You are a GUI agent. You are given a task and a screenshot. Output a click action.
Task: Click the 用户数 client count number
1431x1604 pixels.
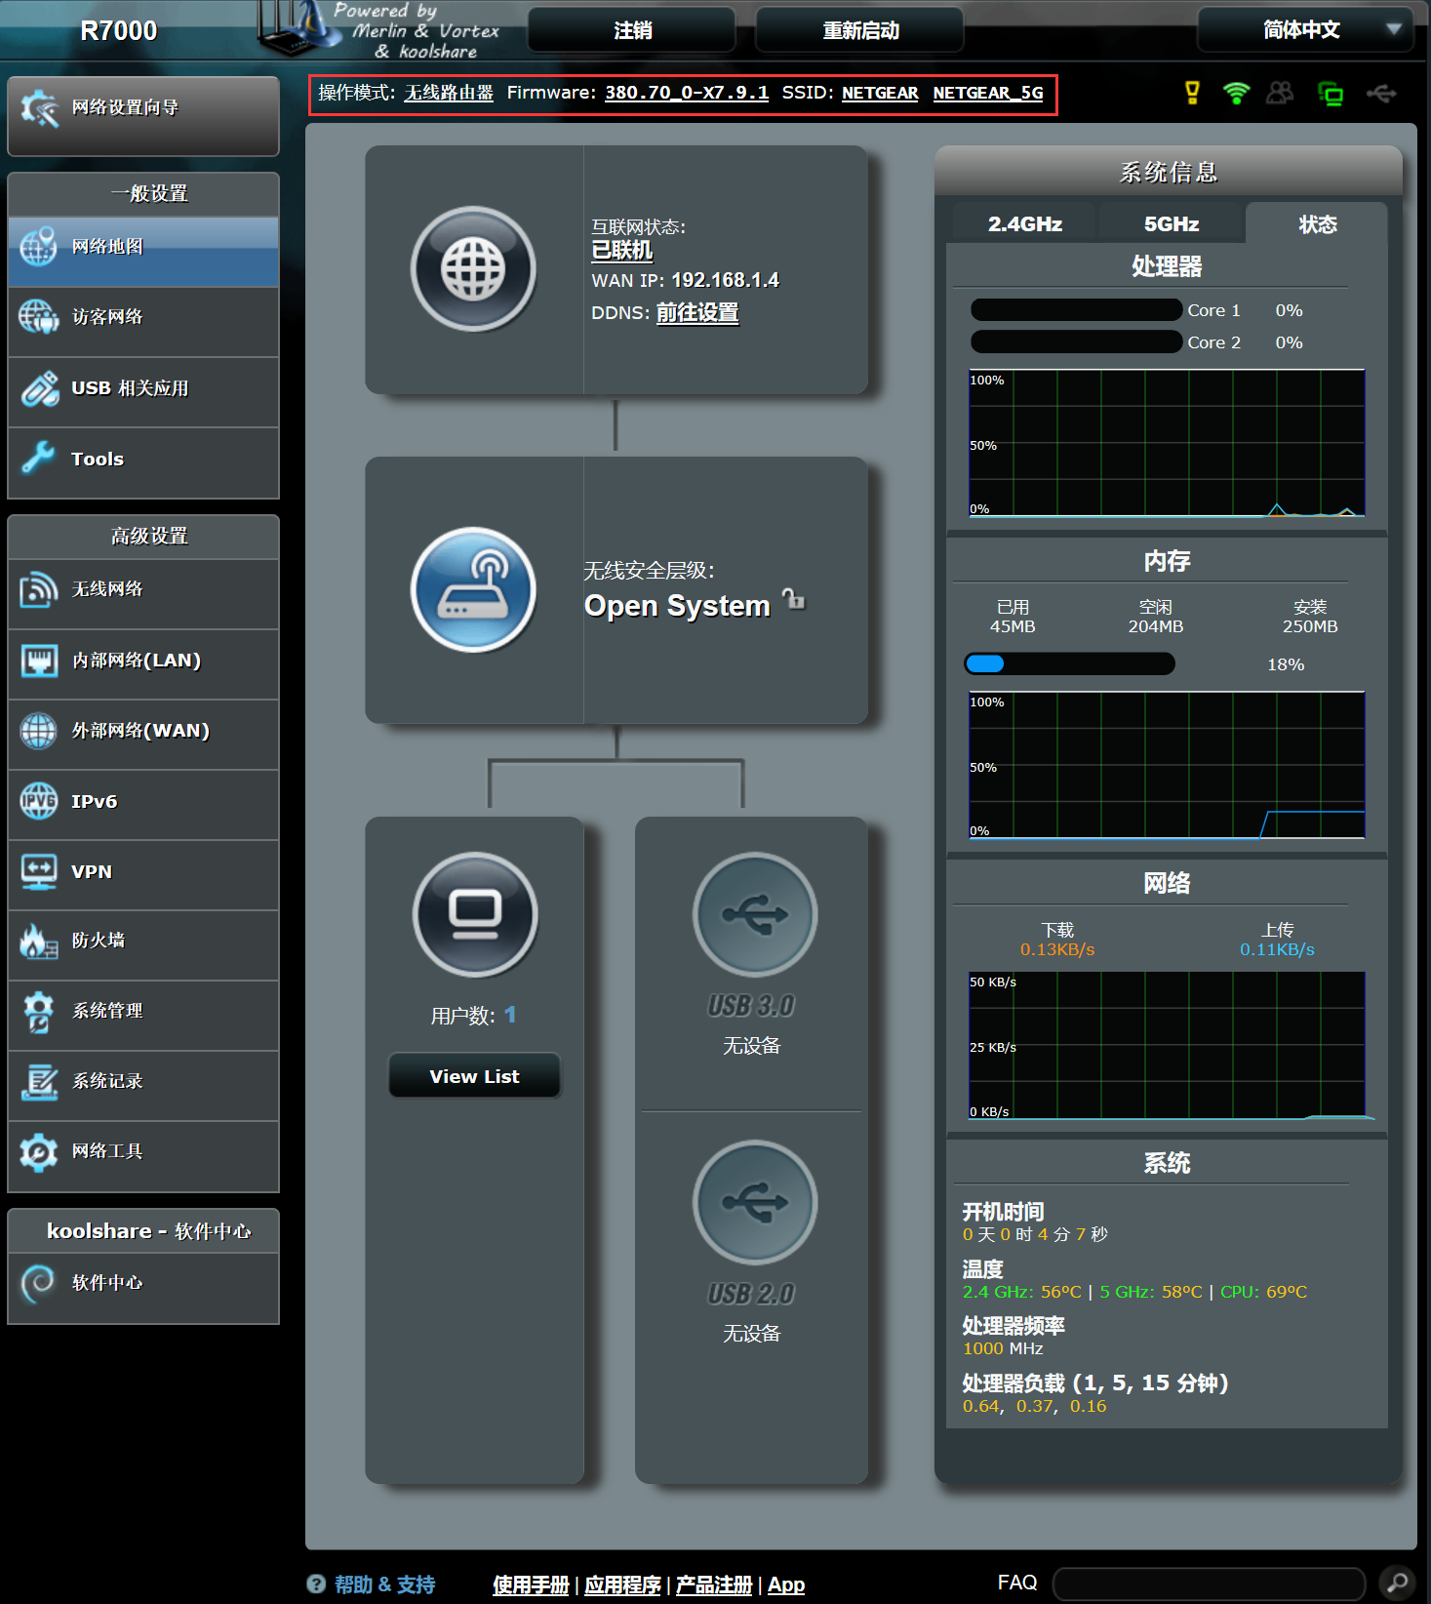click(x=510, y=1015)
